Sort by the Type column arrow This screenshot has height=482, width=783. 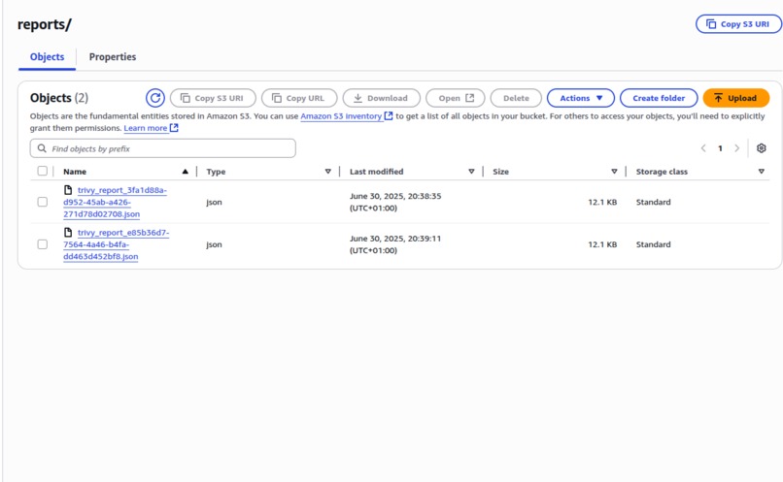pos(328,172)
